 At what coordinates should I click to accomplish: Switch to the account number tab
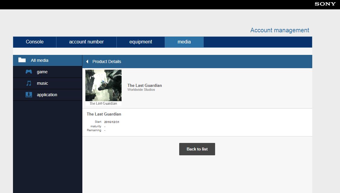86,42
